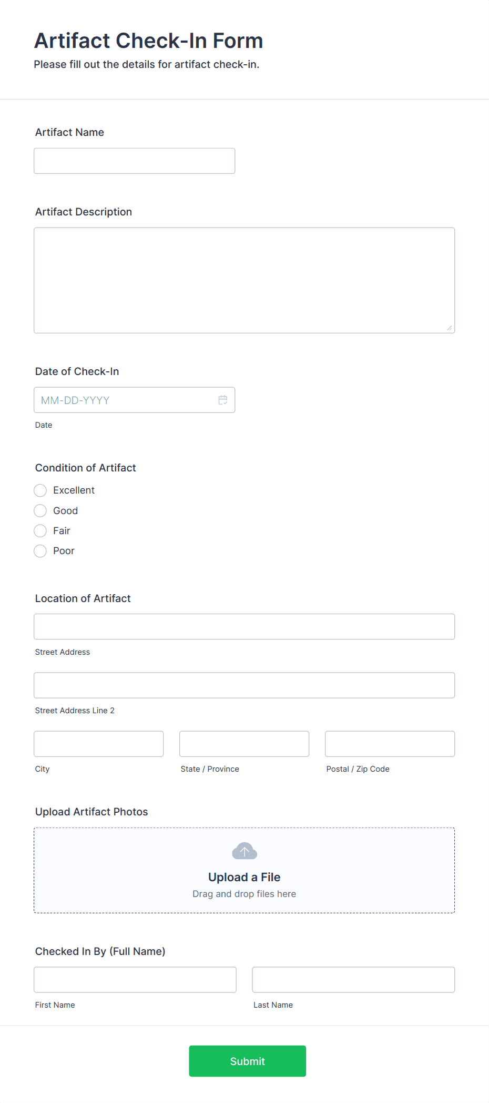Focus the City input box
The height and width of the screenshot is (1103, 489).
point(99,744)
